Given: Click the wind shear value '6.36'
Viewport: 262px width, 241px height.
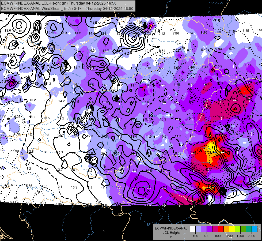Looking at the screenshot, I should coord(59,204).
